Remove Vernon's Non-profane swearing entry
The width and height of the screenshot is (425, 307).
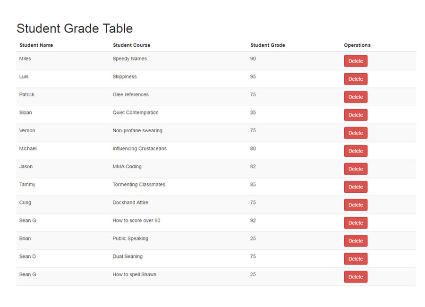(x=356, y=133)
